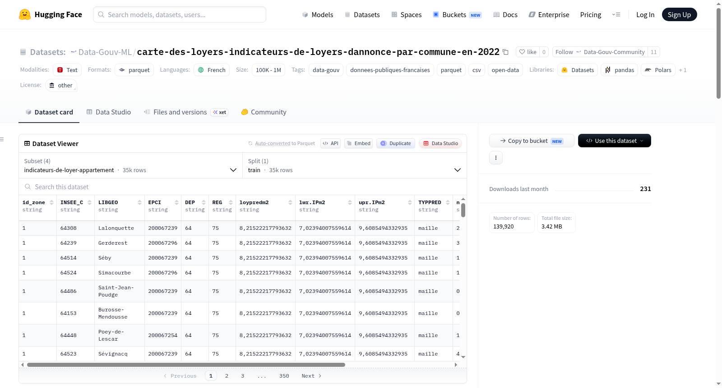Open the donnees-publiques-francaises tag
Screen dimensions: 722x388
pyautogui.click(x=390, y=70)
